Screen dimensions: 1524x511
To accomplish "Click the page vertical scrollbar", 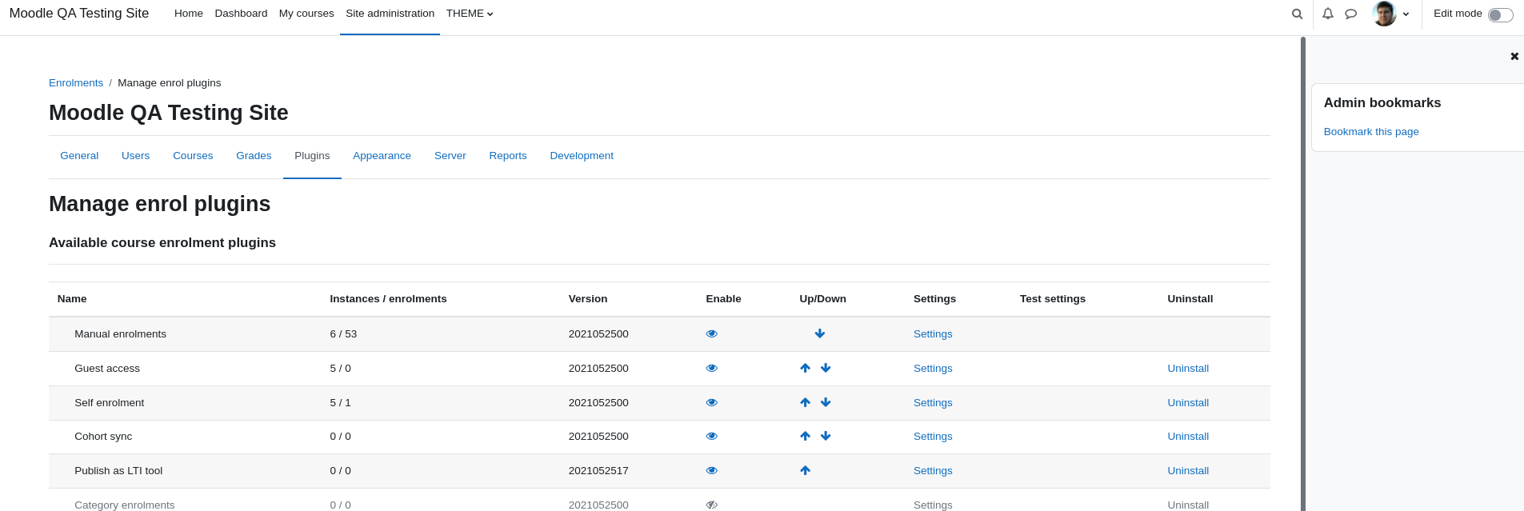I will tap(1303, 273).
